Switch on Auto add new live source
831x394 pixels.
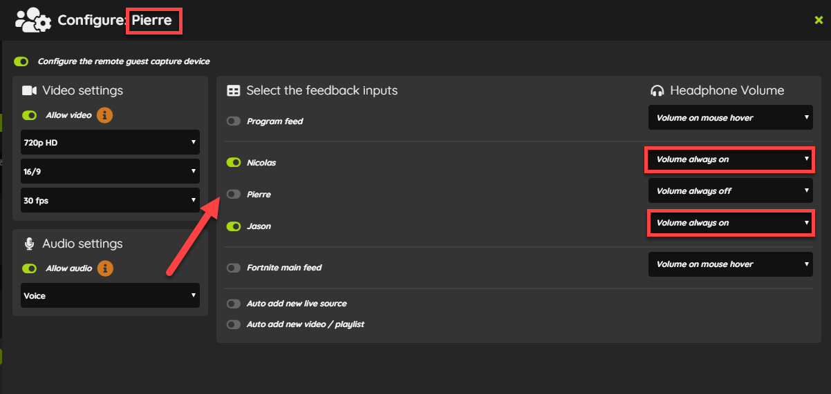234,304
